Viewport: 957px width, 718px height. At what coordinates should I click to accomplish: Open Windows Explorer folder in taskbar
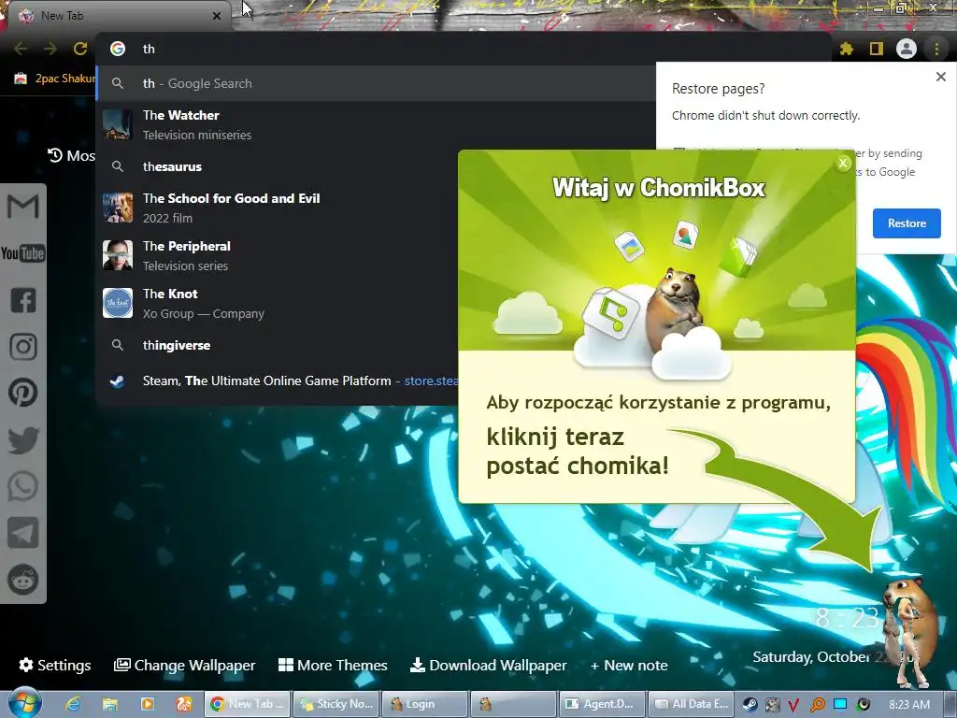pyautogui.click(x=110, y=704)
